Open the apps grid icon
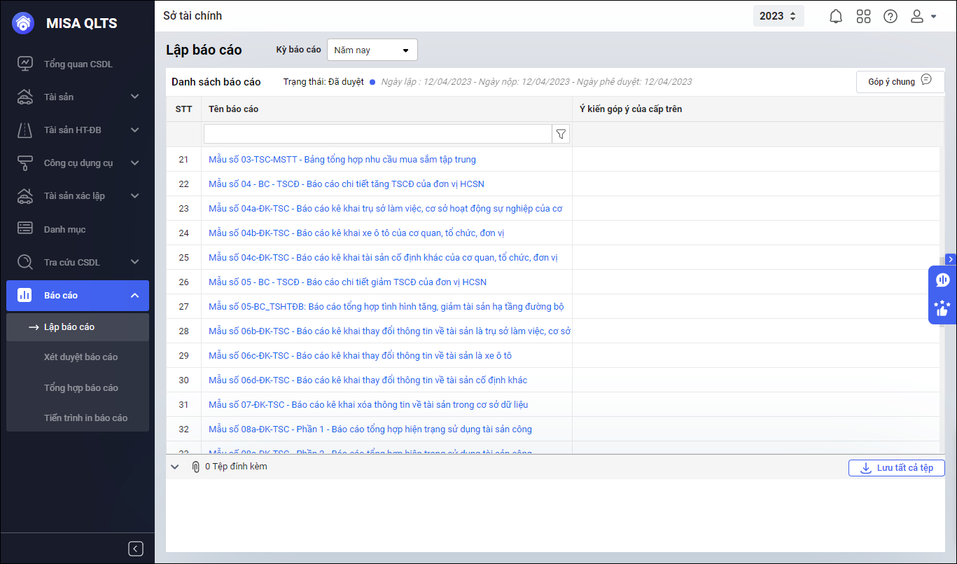The height and width of the screenshot is (564, 957). [863, 16]
